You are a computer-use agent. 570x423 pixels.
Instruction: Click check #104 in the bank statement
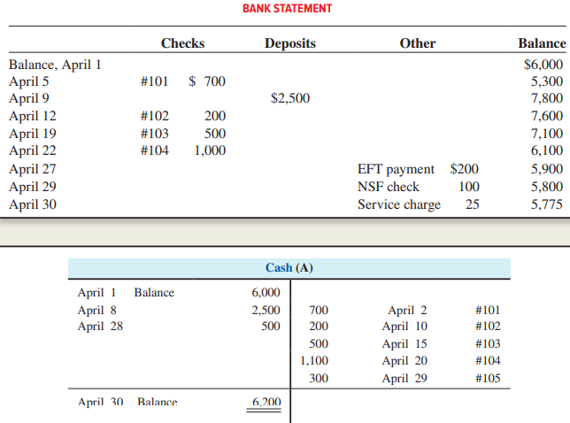pos(154,150)
